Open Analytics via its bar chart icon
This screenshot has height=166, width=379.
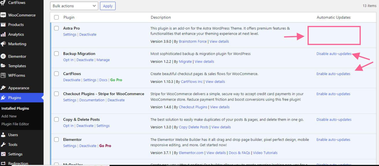3,34
